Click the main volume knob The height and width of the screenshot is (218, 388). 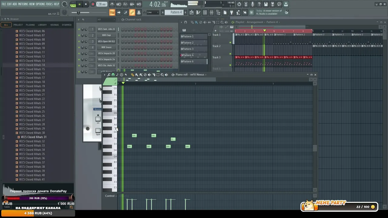[65, 4]
